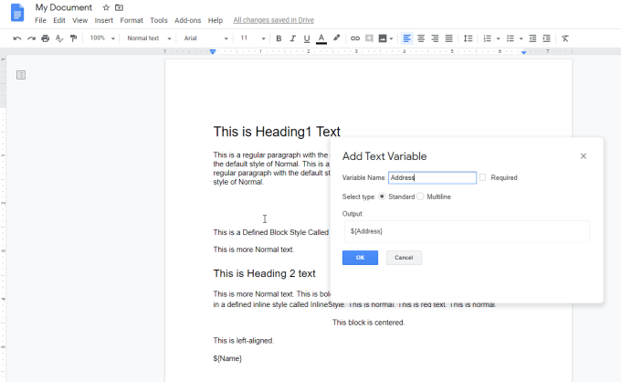Click the right indent ruler marker
The width and height of the screenshot is (621, 382).
pyautogui.click(x=523, y=52)
